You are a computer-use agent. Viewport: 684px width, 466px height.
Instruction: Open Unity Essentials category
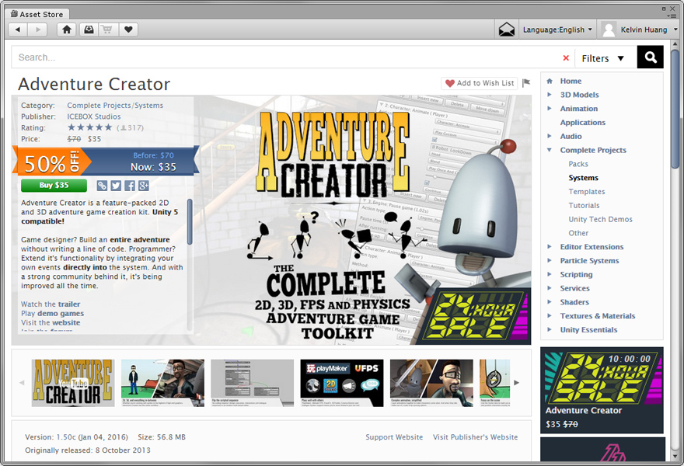pos(588,330)
